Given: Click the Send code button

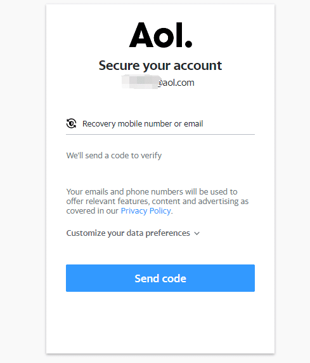Looking at the screenshot, I should [160, 278].
